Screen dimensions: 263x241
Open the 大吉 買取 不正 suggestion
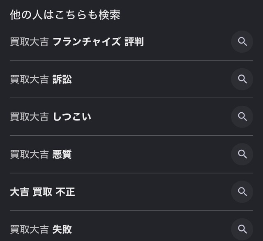click(131, 192)
